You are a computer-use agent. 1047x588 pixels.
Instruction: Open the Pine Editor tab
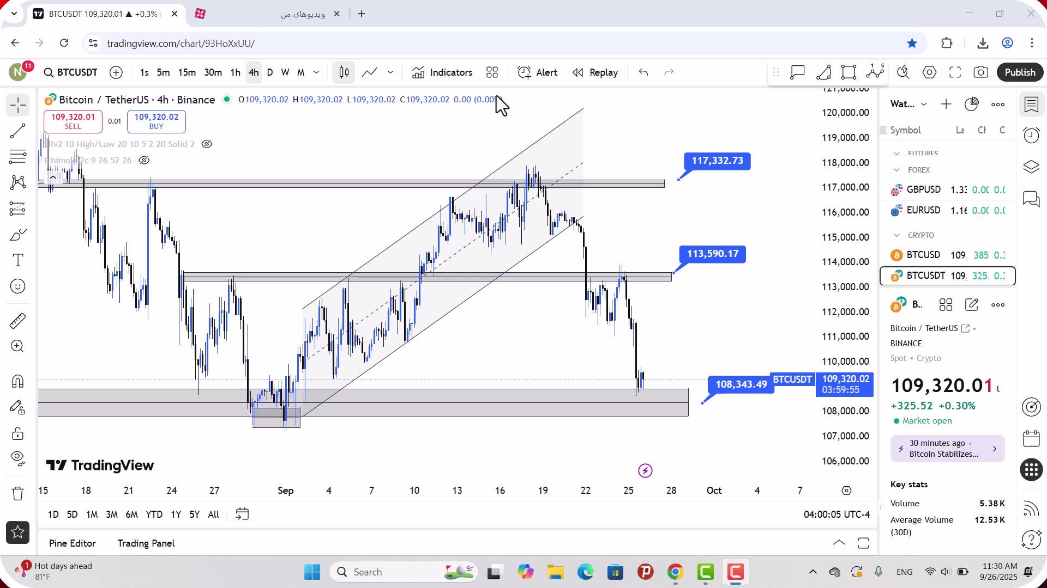(x=73, y=543)
